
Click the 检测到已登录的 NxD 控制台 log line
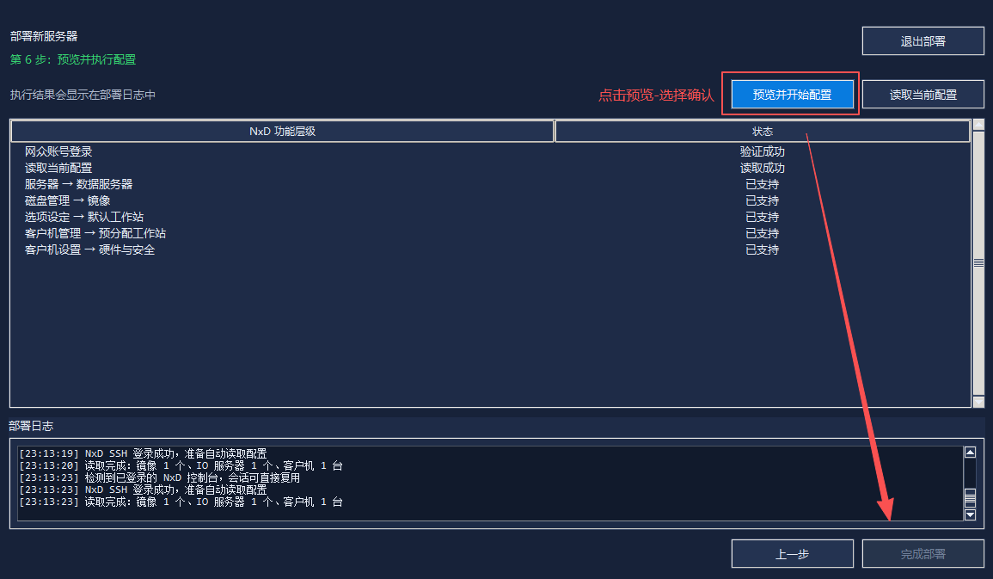coord(160,477)
